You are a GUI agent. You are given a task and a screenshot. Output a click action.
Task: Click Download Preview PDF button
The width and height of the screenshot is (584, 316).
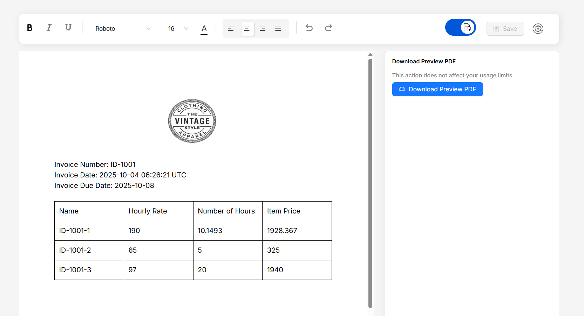[437, 89]
